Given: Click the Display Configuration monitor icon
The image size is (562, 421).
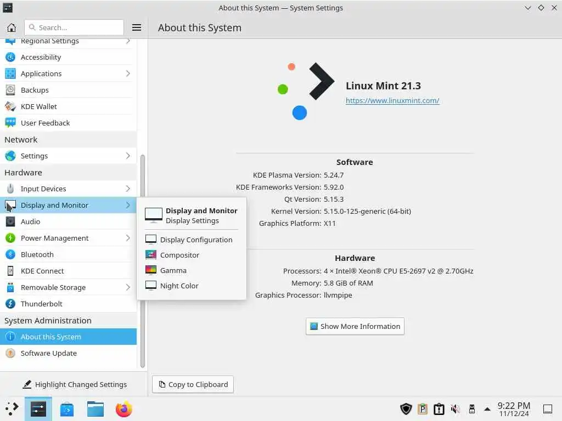Looking at the screenshot, I should click(x=151, y=240).
